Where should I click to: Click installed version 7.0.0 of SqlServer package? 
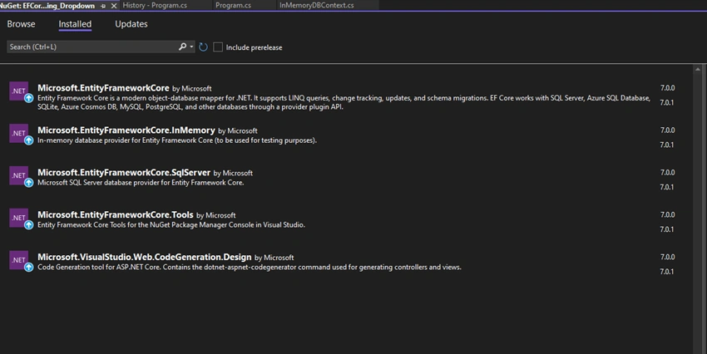(667, 173)
